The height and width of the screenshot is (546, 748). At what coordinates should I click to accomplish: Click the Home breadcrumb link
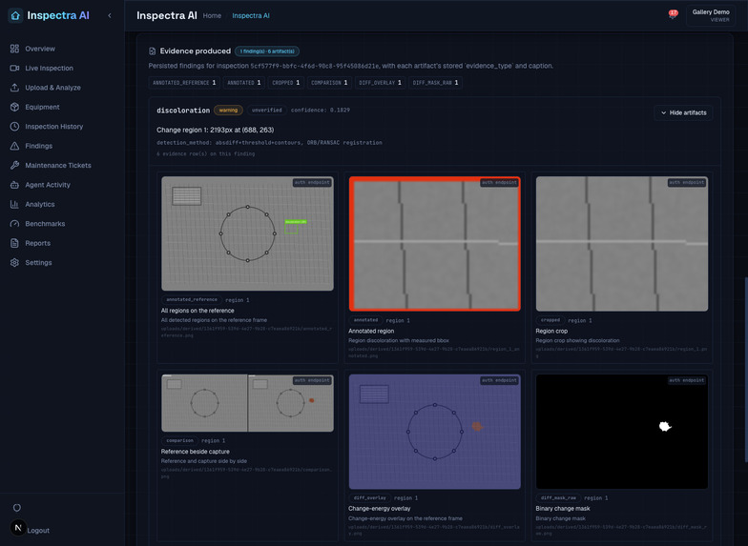[x=212, y=15]
